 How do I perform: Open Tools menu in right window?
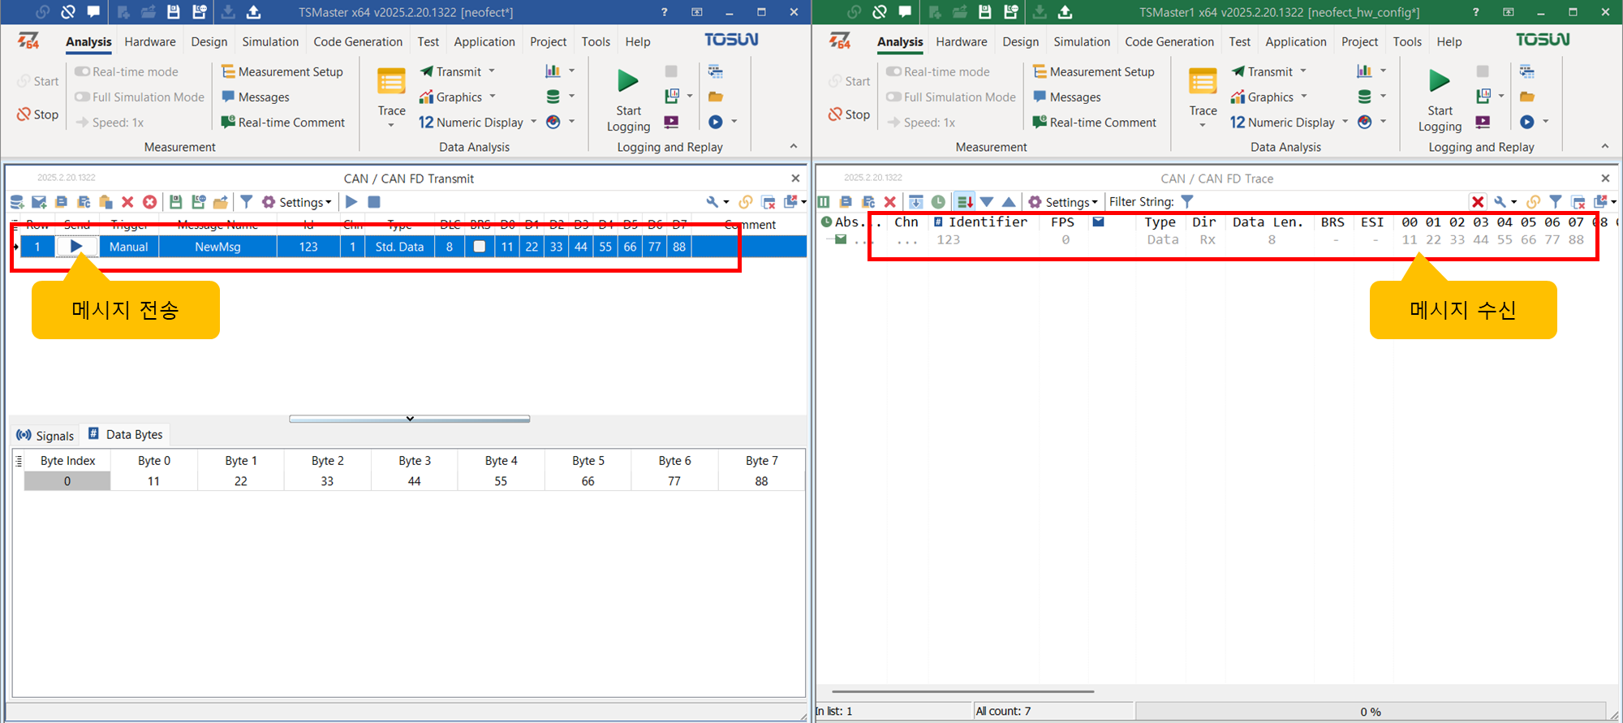(x=1407, y=41)
